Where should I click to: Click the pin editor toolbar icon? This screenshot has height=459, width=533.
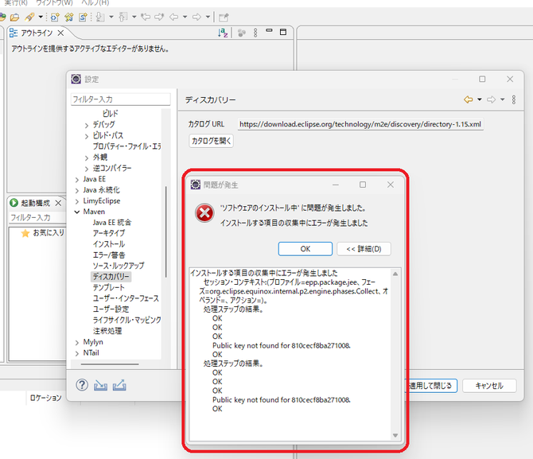pos(224,17)
